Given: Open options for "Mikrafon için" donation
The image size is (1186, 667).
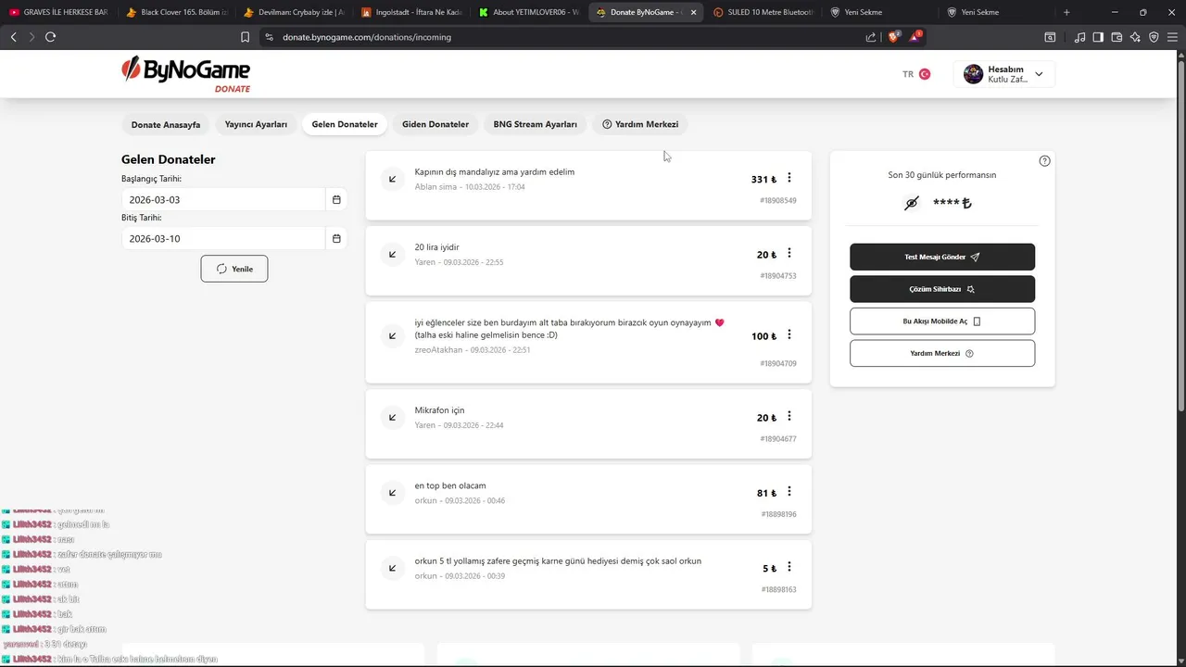Looking at the screenshot, I should 789,417.
